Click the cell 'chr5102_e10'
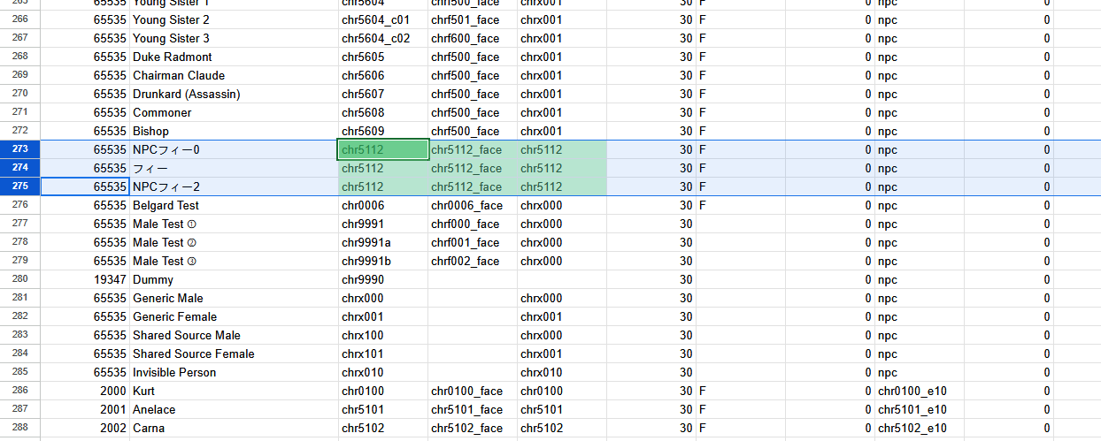Screen dimensions: 1101x441 920,428
